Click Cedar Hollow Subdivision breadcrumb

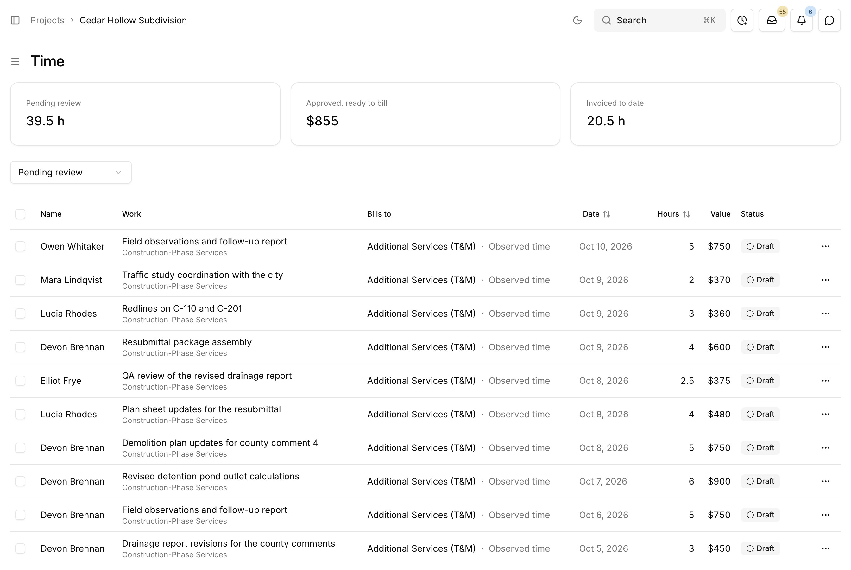pos(133,20)
